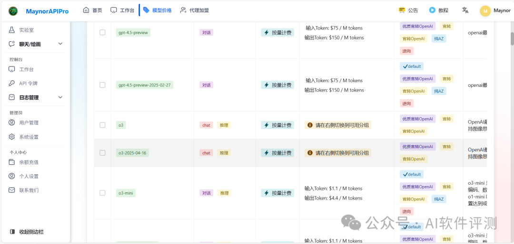This screenshot has width=514, height=244.
Task: Click the page vertical scrollbar thumb
Action: click(512, 38)
